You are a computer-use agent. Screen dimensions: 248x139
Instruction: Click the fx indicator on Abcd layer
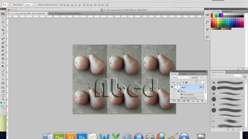(x=201, y=87)
